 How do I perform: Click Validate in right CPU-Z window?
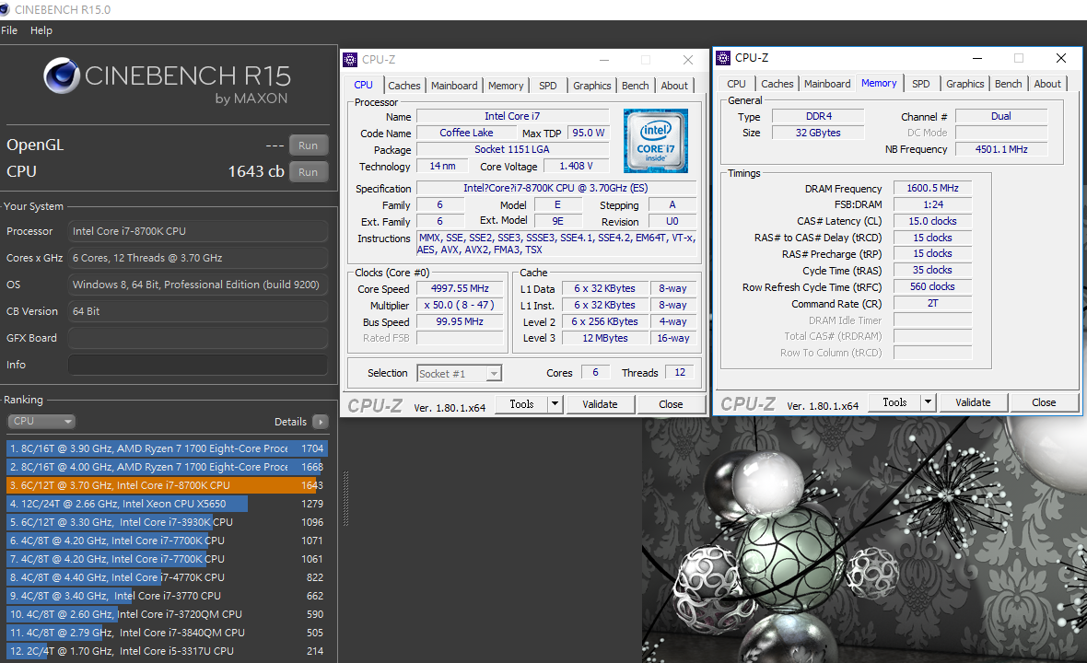[973, 401]
